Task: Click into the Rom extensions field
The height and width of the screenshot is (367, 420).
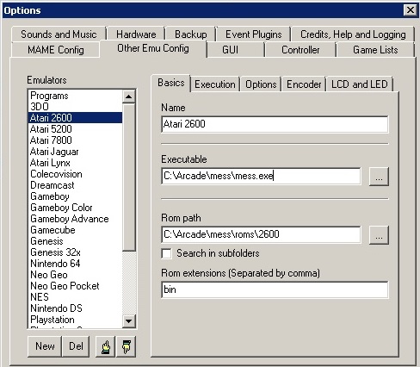Action: coord(275,289)
